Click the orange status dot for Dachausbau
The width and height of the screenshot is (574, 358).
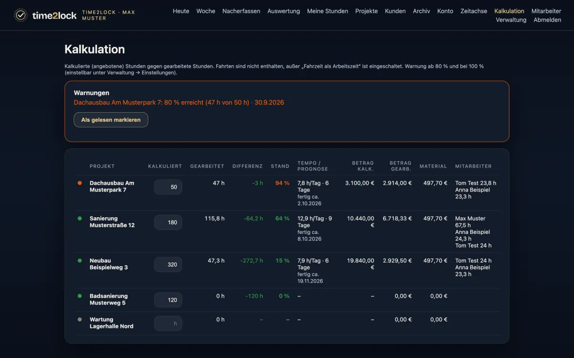point(80,183)
